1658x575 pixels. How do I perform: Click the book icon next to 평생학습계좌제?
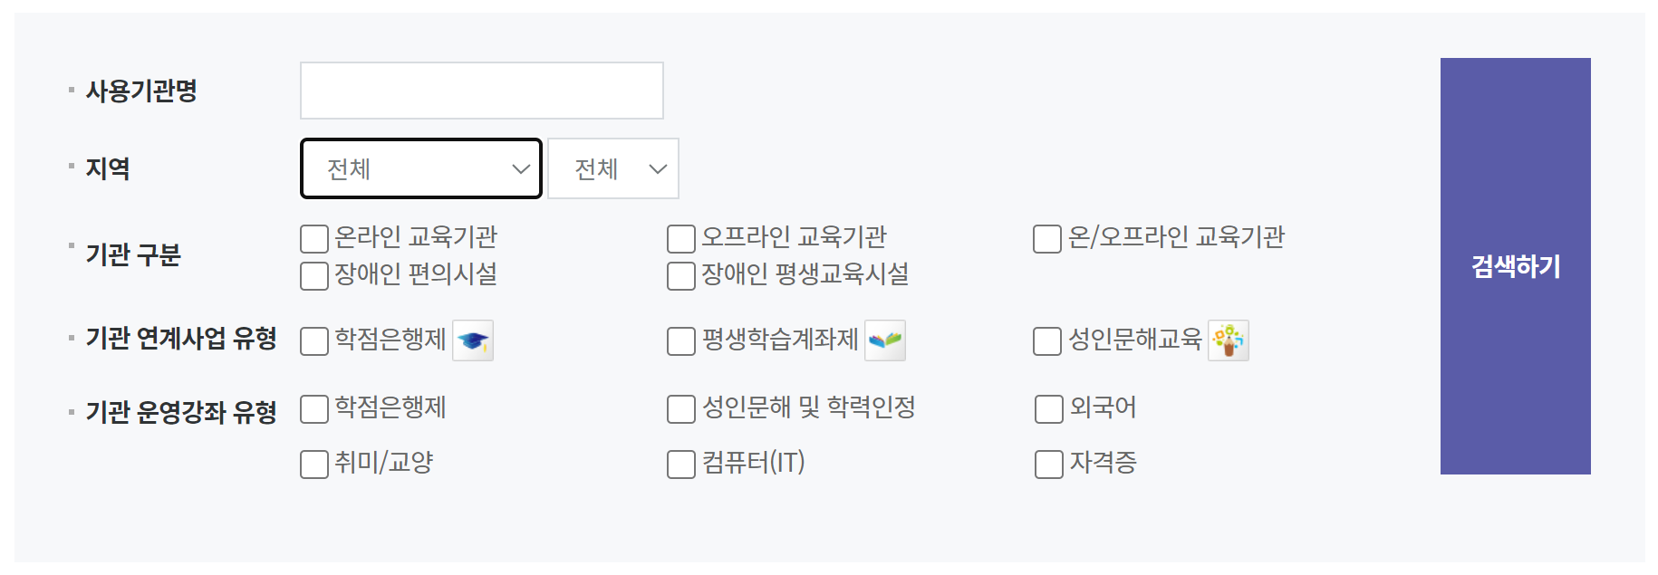coord(886,340)
